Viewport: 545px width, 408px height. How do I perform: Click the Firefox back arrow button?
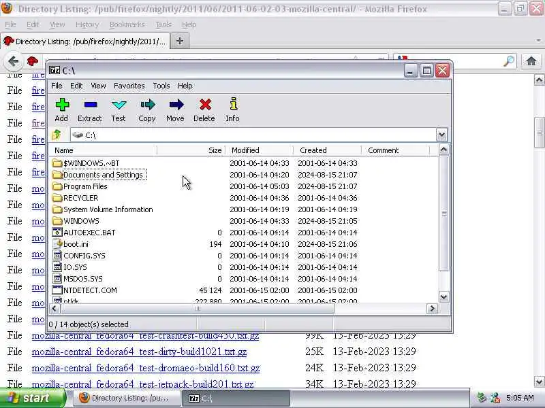[13, 61]
